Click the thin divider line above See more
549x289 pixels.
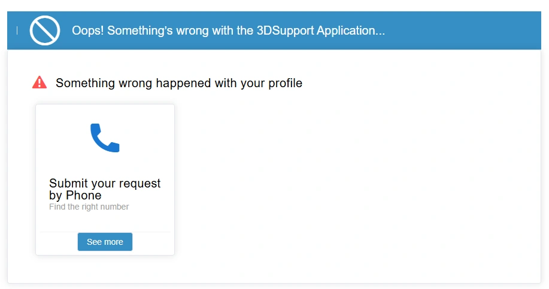(x=105, y=232)
